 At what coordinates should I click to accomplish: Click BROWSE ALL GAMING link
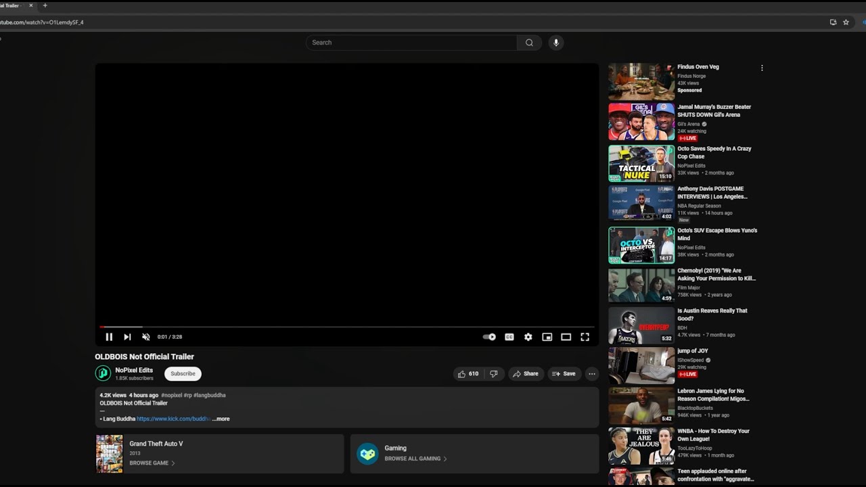coord(415,459)
